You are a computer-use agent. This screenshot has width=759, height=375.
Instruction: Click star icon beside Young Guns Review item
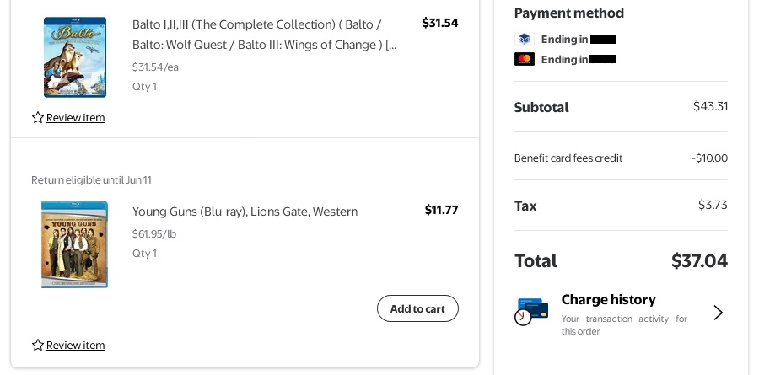37,345
